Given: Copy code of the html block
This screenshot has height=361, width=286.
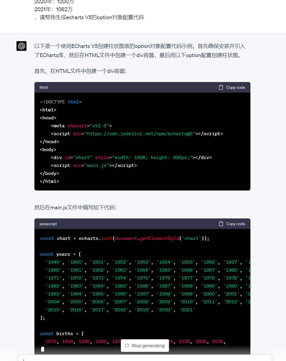Looking at the screenshot, I should (232, 87).
